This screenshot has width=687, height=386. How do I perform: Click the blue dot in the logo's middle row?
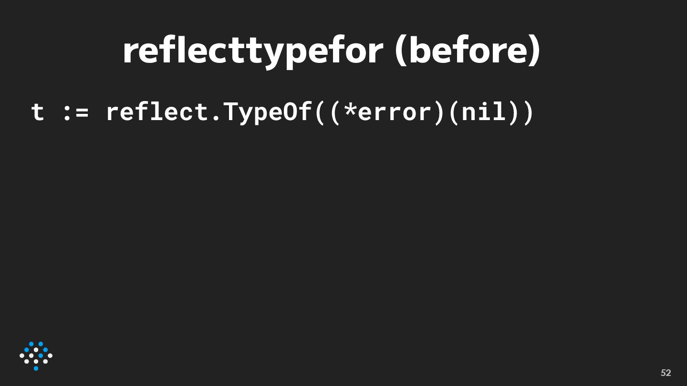coord(41,356)
